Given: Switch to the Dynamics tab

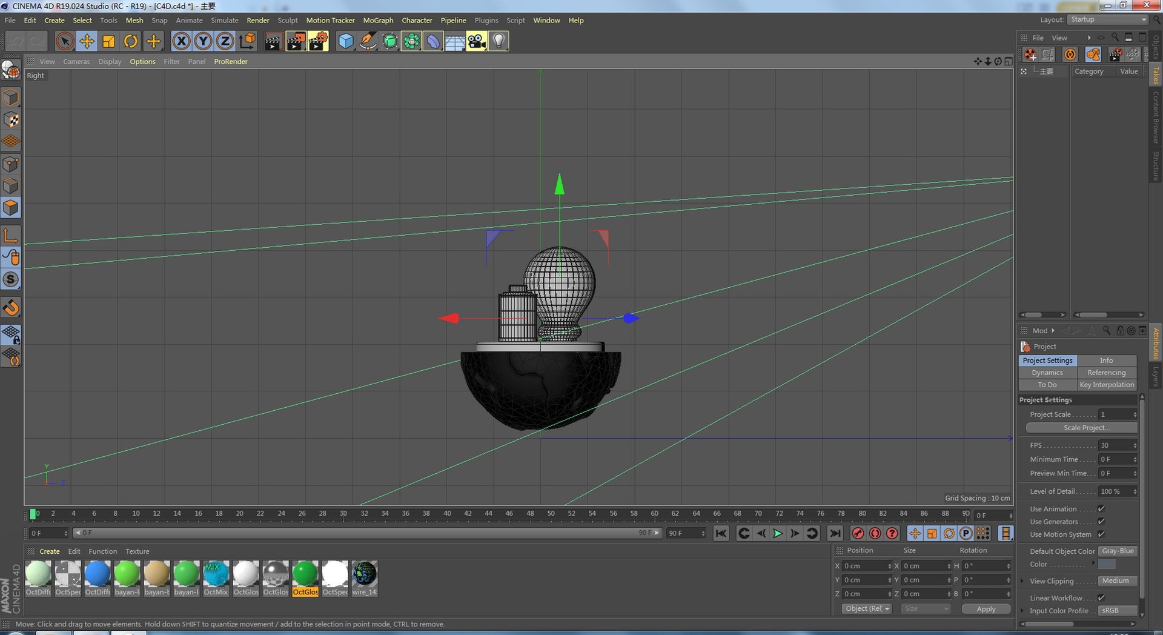Looking at the screenshot, I should click(x=1047, y=373).
